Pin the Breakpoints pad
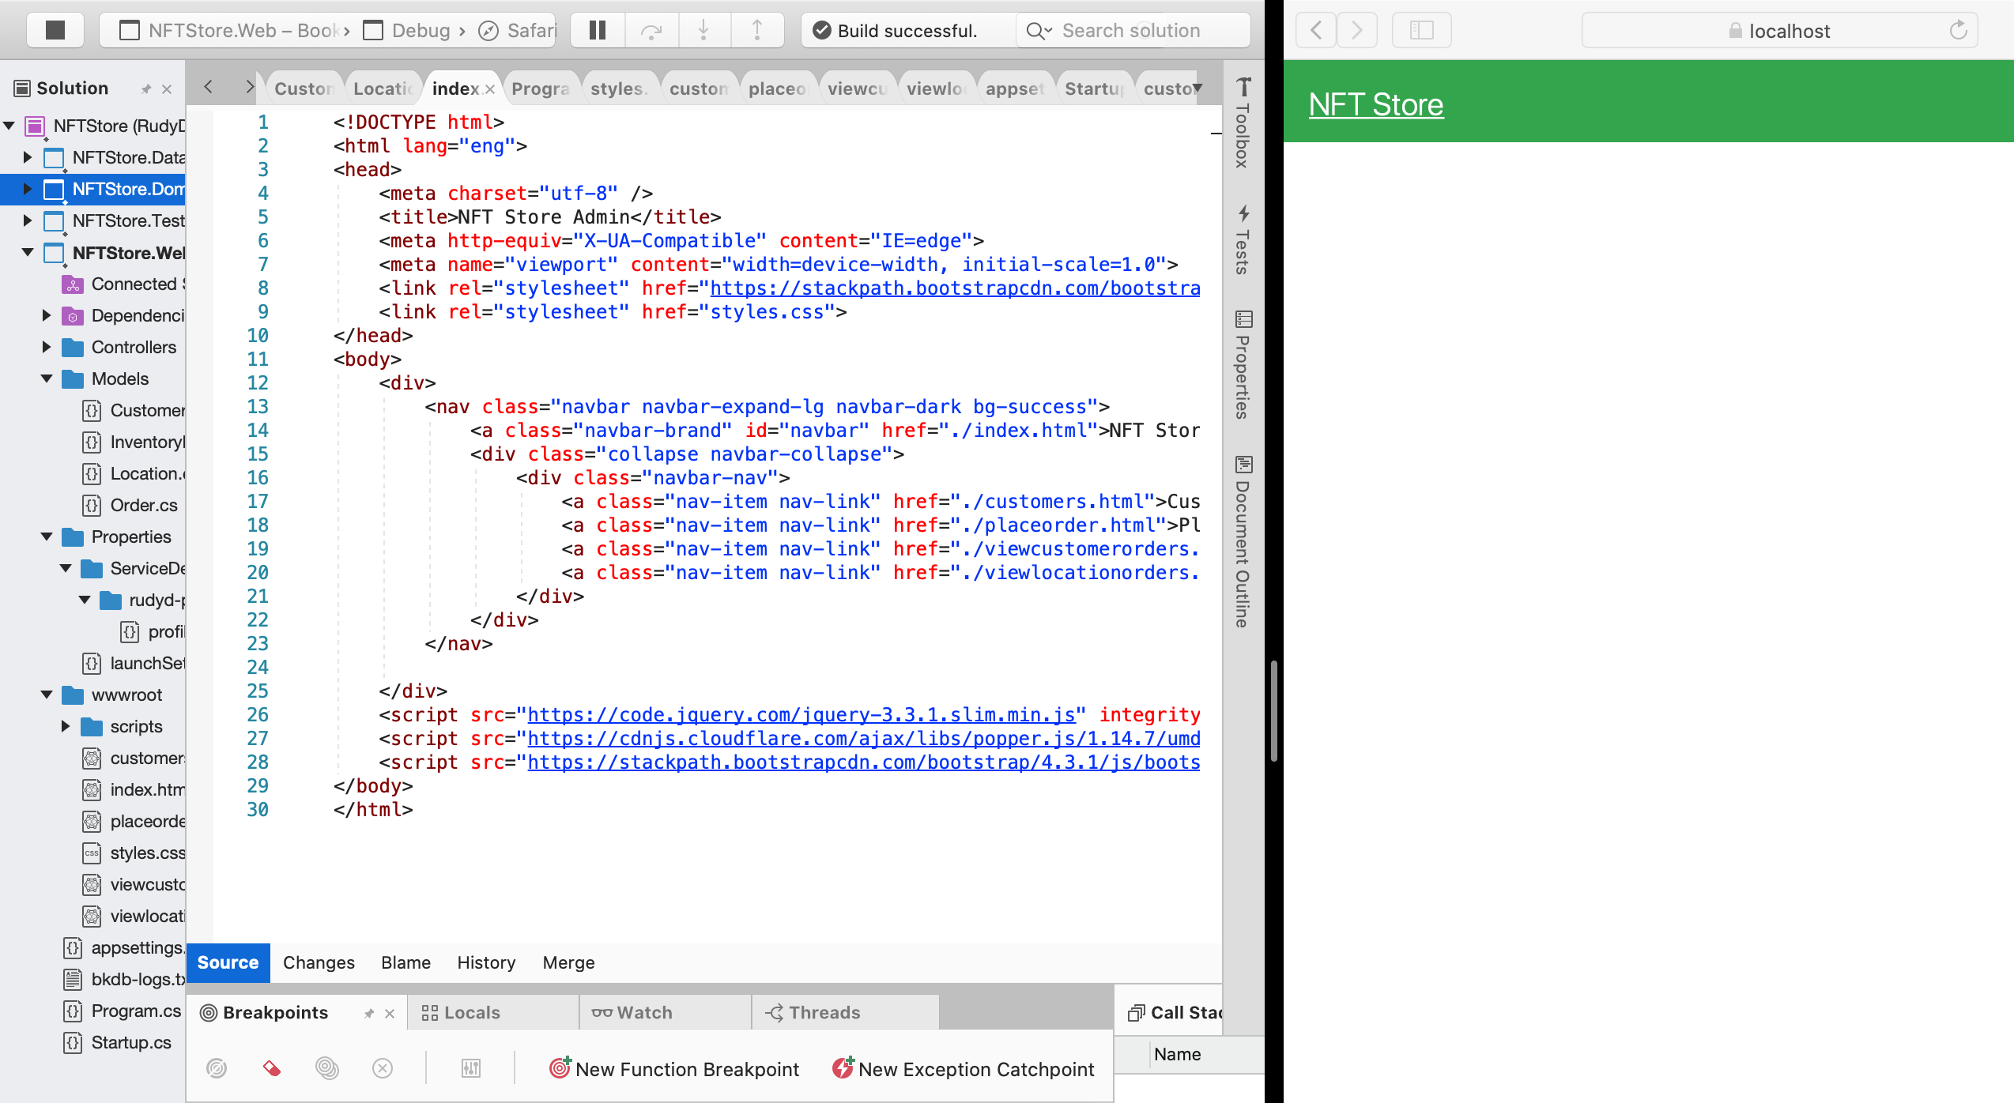This screenshot has height=1103, width=2014. [369, 1014]
